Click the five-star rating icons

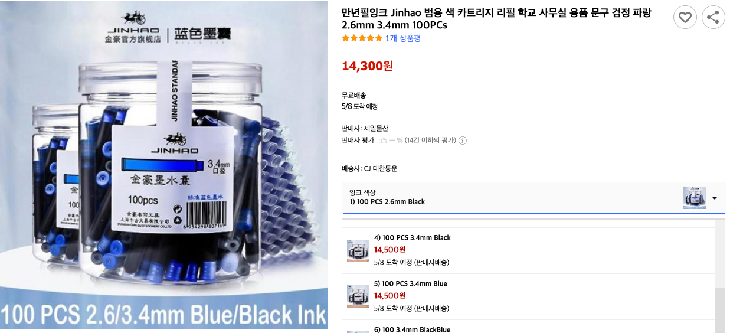pos(362,38)
